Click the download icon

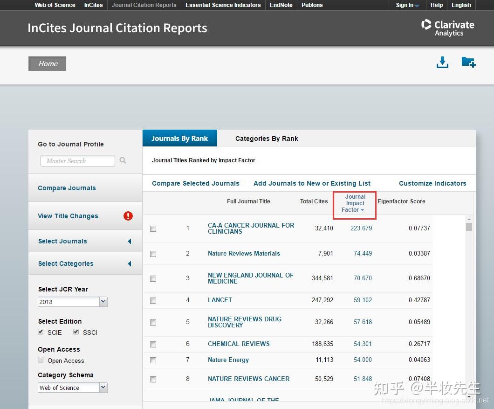442,62
